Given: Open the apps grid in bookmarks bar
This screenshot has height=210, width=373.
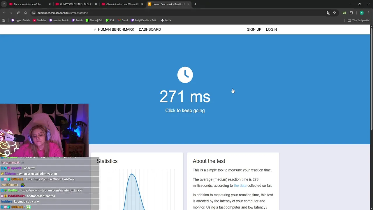Looking at the screenshot, I should [4, 20].
